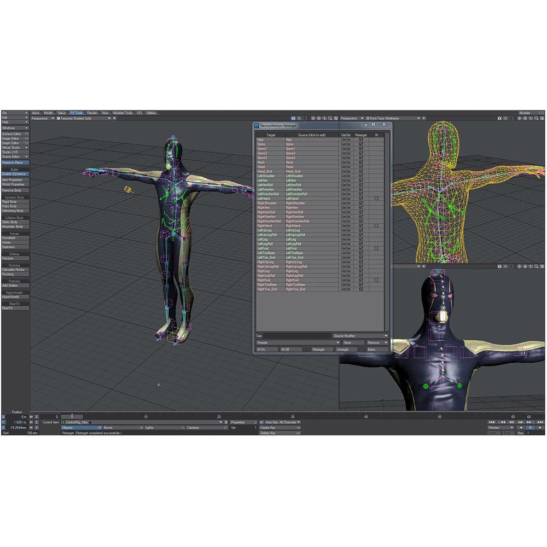Image resolution: width=547 pixels, height=547 pixels.
Task: Click the timeline frame slider handle
Action: point(72,417)
